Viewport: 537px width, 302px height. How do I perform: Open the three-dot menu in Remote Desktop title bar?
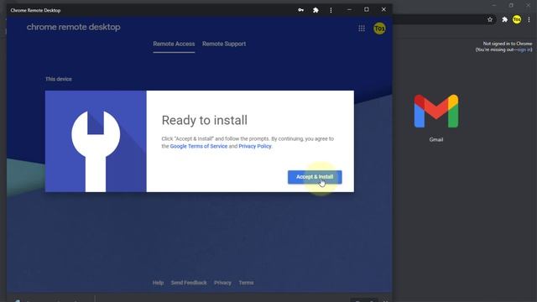tap(331, 10)
